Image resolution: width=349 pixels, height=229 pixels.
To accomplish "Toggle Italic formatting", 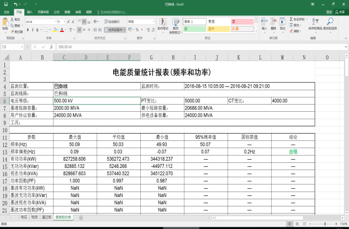I will click(33, 30).
